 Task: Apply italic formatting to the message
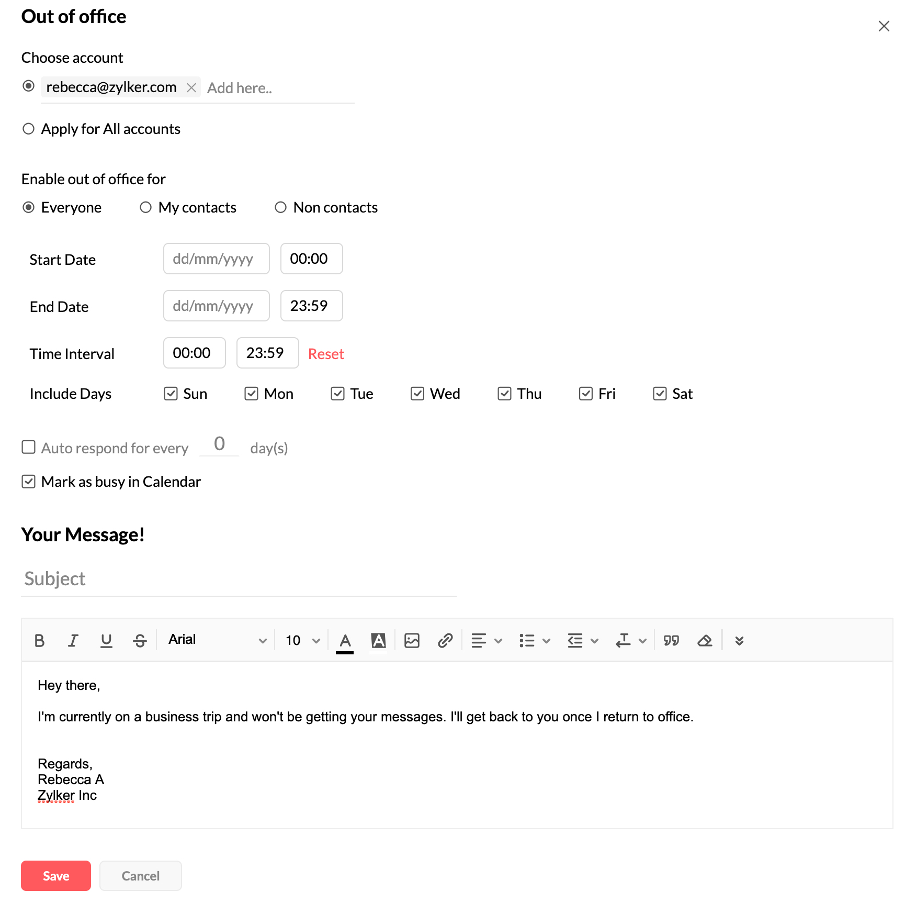tap(73, 640)
